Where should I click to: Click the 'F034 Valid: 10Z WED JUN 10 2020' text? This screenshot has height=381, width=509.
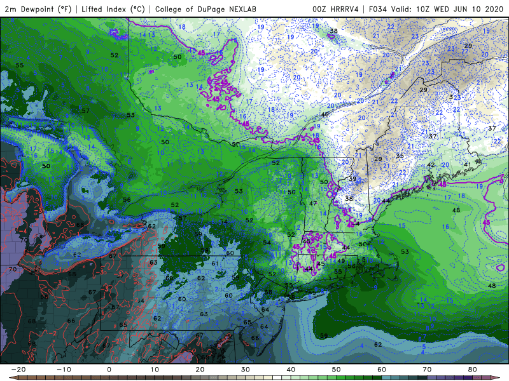point(436,9)
